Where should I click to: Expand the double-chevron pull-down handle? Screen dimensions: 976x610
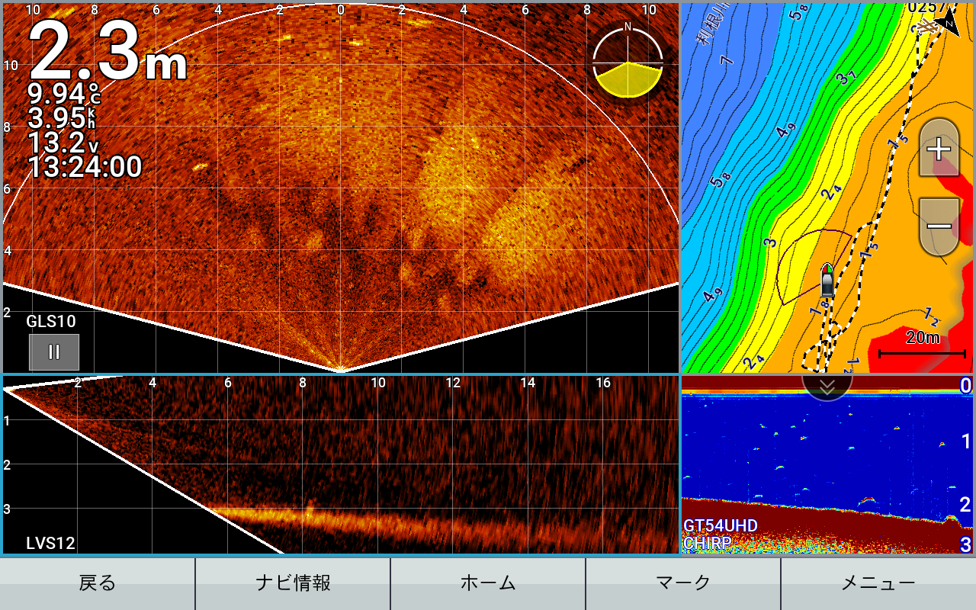pyautogui.click(x=827, y=387)
